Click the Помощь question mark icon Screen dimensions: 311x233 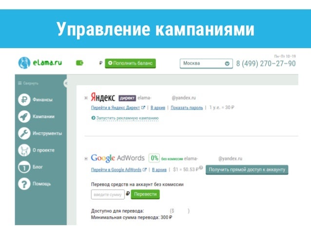click(24, 184)
